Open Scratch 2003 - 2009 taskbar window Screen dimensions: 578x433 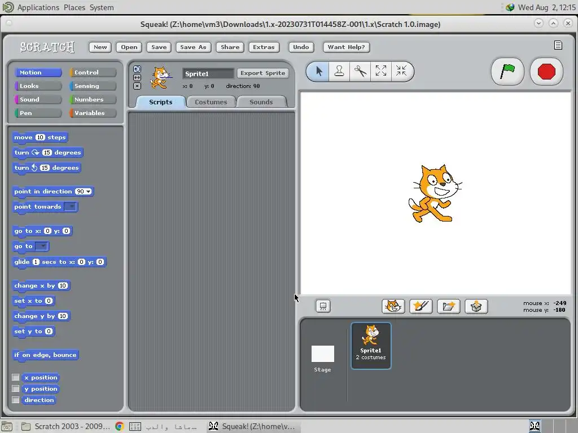65,426
